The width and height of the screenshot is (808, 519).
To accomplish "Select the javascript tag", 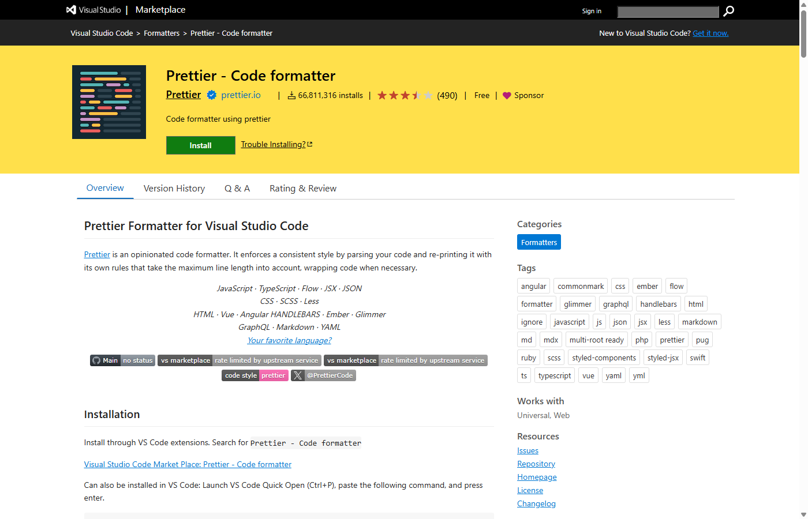I will tap(569, 322).
